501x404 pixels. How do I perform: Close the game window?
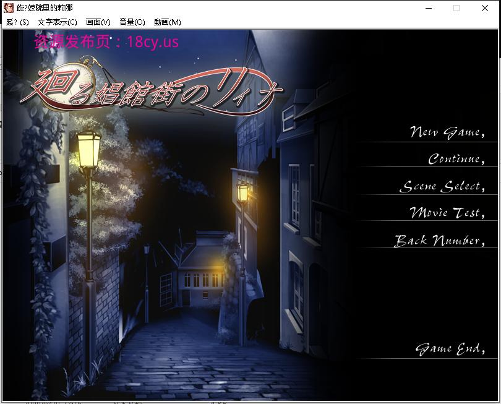pos(485,8)
